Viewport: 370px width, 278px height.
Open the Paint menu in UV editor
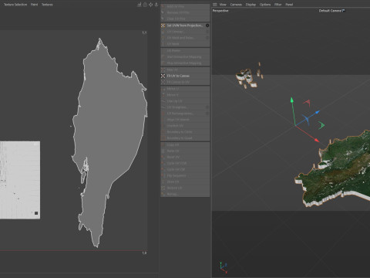tap(34, 5)
